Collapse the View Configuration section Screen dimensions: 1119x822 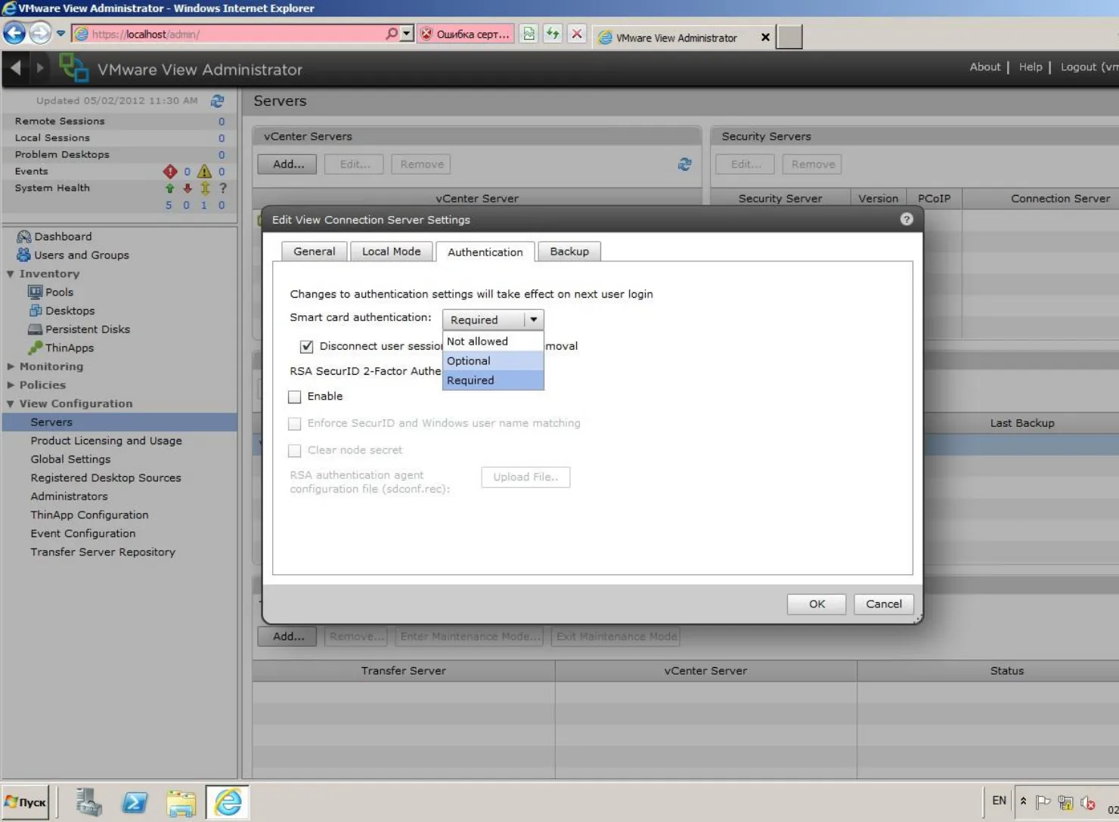pyautogui.click(x=11, y=404)
